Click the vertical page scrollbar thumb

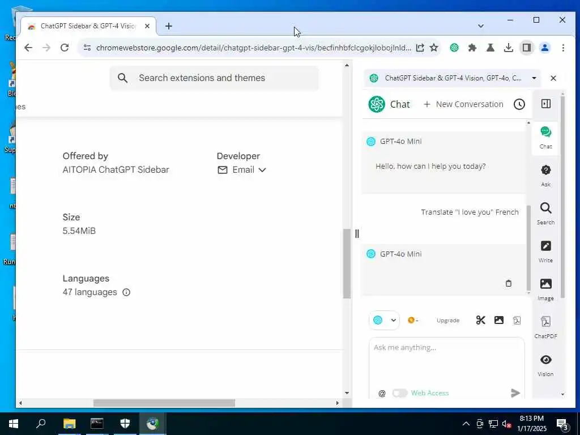click(x=347, y=264)
